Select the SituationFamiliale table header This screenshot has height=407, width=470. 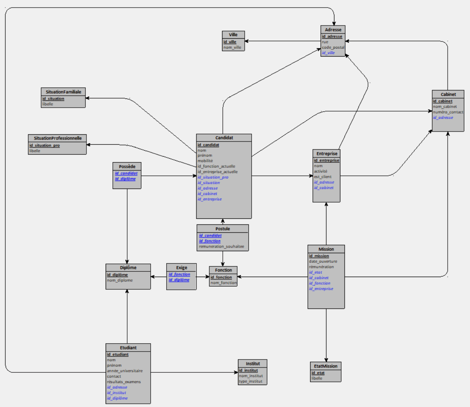point(63,92)
